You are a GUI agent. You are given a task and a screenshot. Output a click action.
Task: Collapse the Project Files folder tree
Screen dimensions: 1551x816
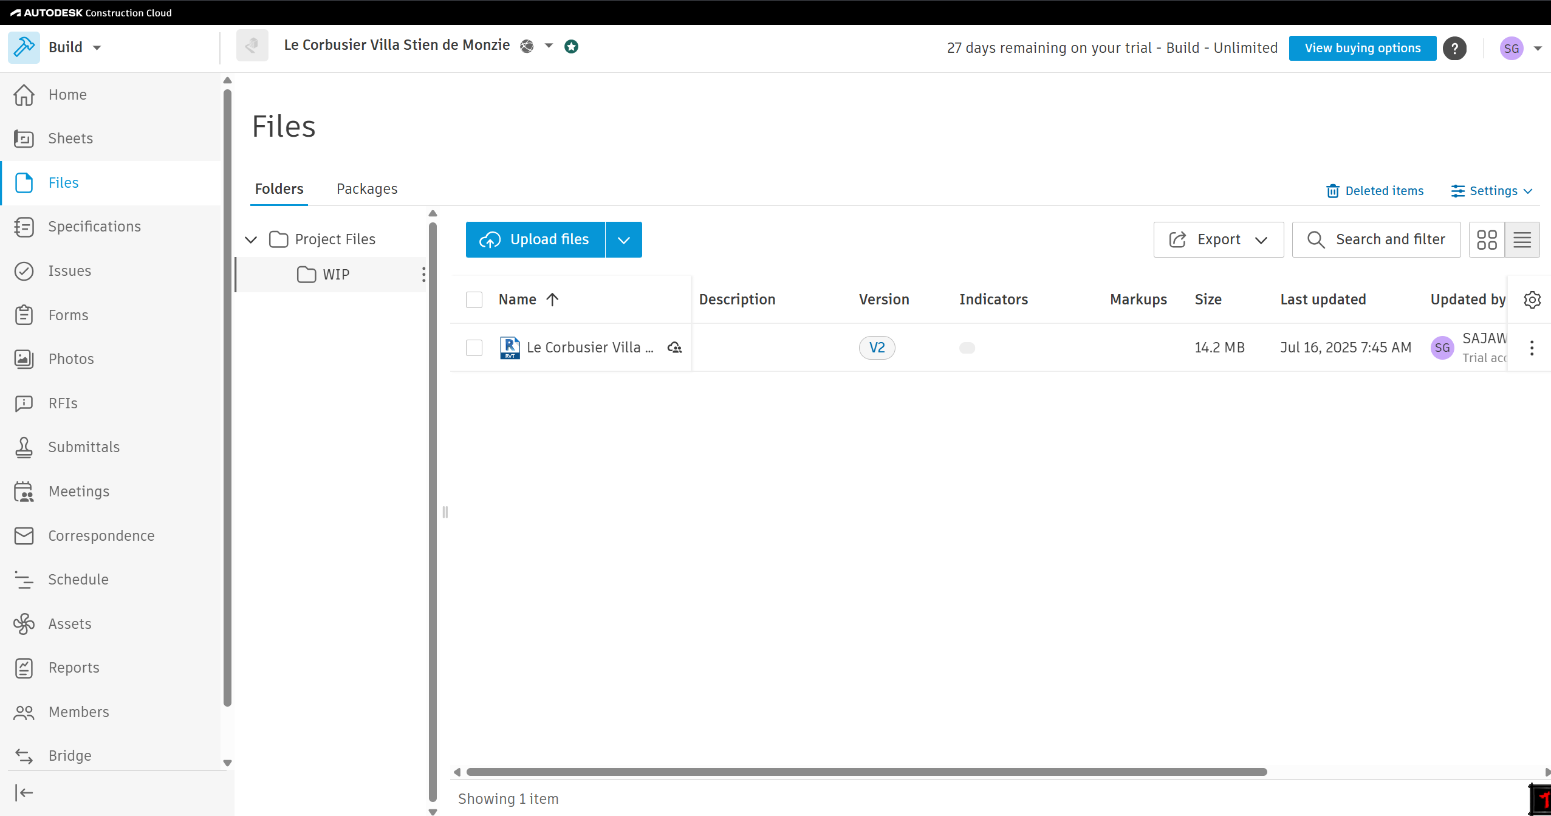pyautogui.click(x=251, y=239)
